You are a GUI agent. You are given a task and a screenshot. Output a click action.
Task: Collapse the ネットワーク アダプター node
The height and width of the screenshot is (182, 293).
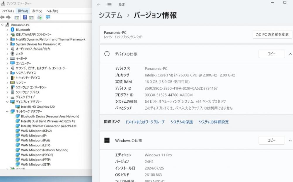coord(7,111)
